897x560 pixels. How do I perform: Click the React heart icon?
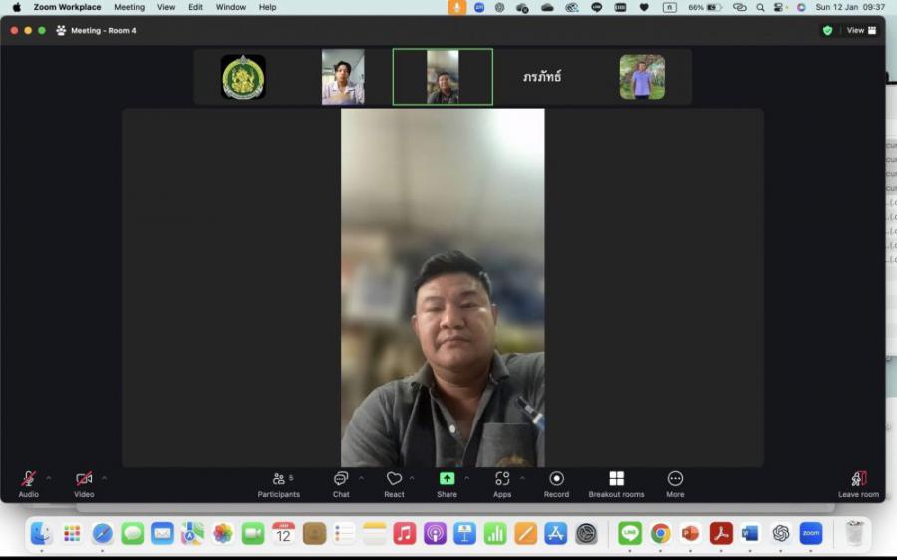tap(394, 483)
